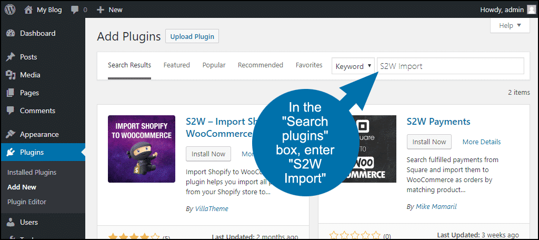Viewport: 539px width, 240px height.
Task: Open Installed Plugins submenu item
Action: 32,173
